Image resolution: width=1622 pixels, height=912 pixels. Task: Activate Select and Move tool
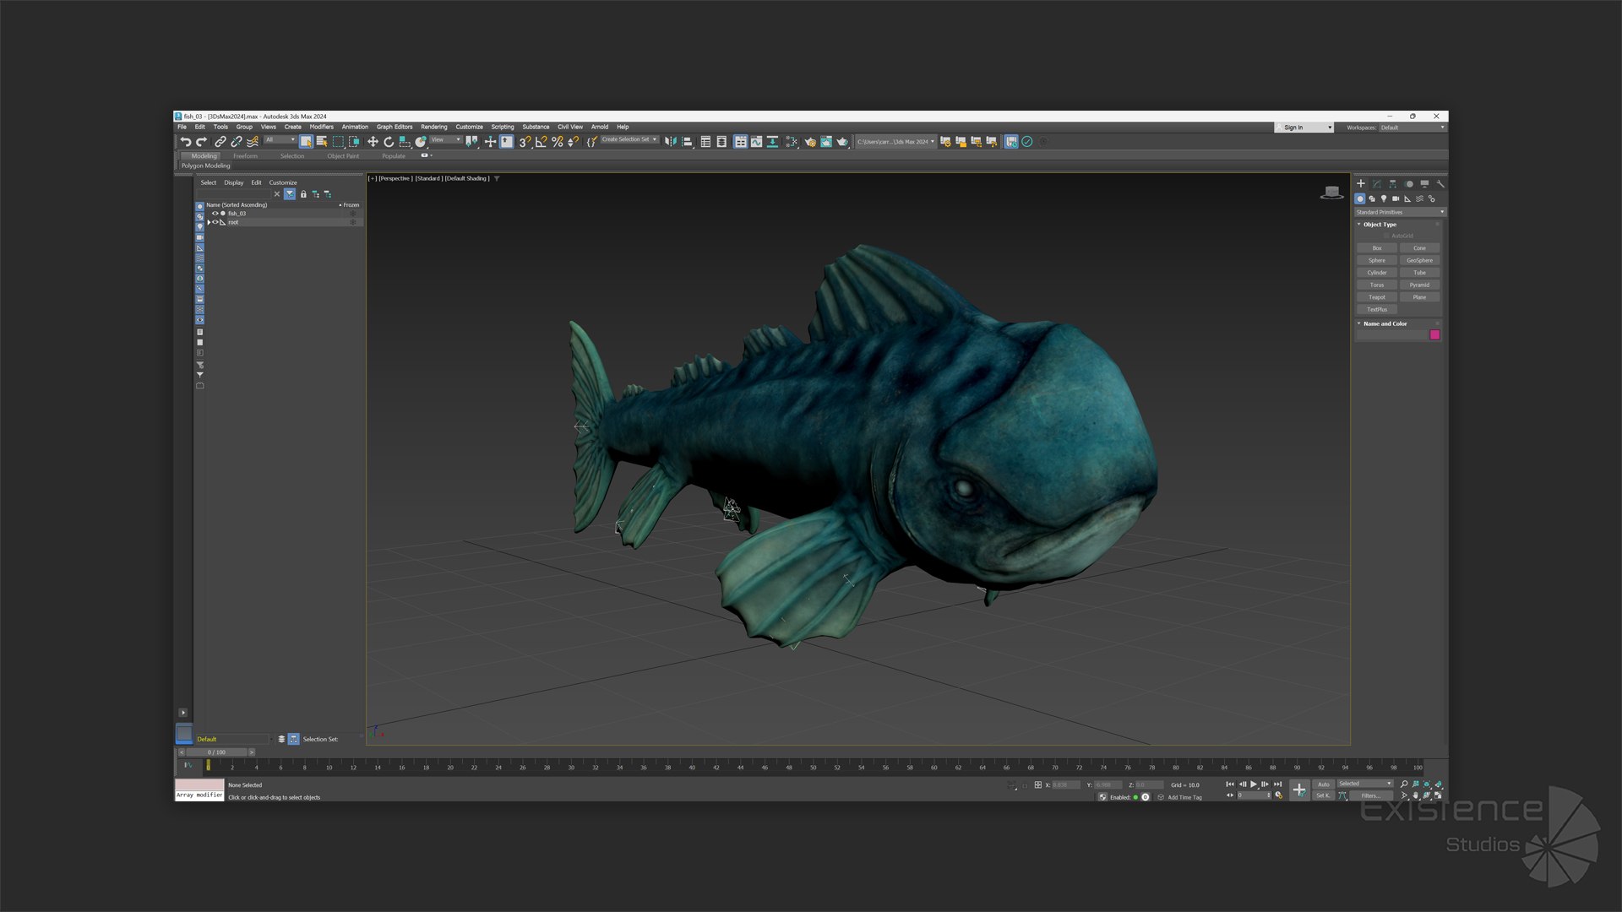[x=373, y=142]
